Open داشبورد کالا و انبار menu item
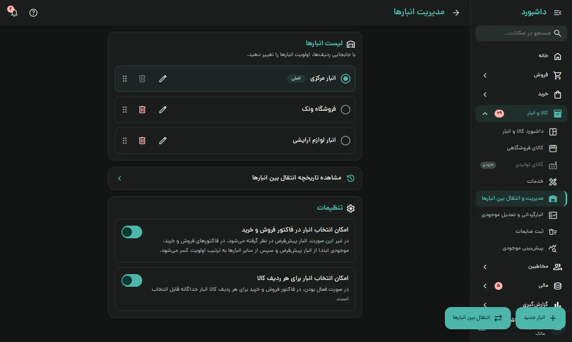Image resolution: width=572 pixels, height=342 pixels. [x=521, y=131]
